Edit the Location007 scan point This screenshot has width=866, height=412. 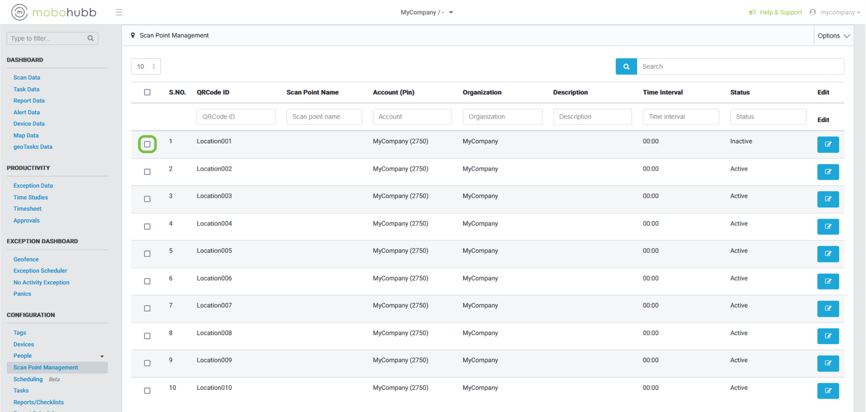click(828, 309)
